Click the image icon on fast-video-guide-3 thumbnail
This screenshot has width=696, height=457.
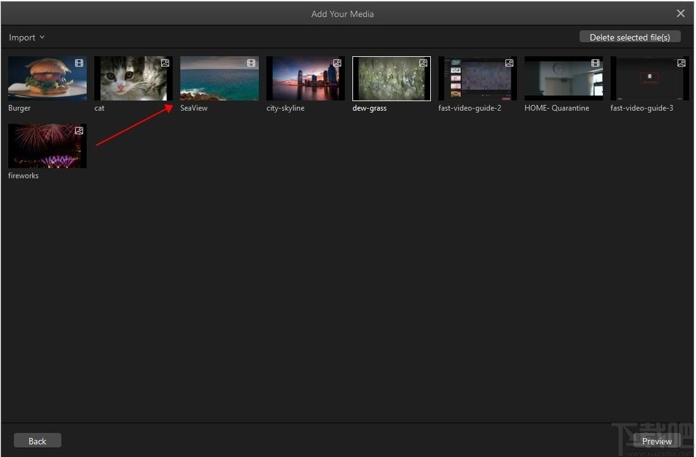[x=681, y=63]
